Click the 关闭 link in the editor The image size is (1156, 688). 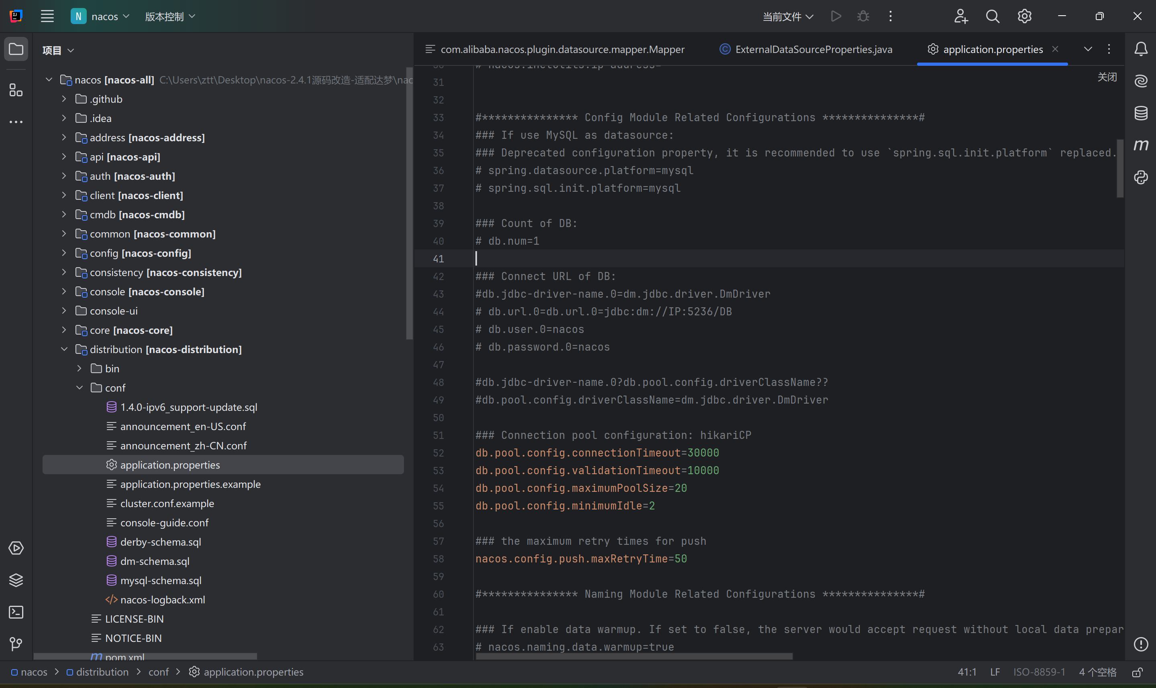point(1107,77)
